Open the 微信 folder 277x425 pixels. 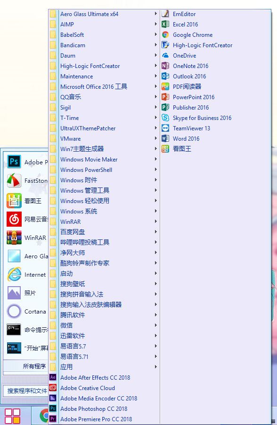coord(104,325)
